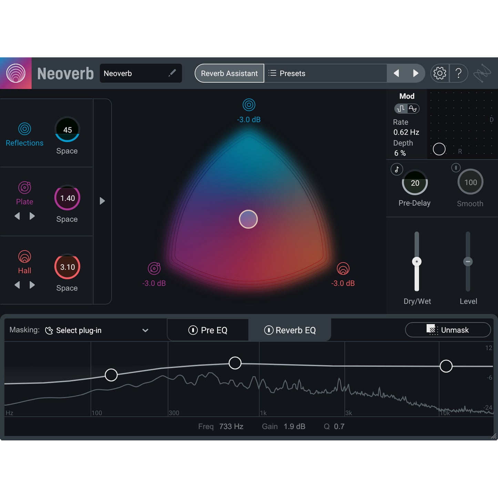Click window resize grip corner
Viewport: 498px width, 498px height.
click(x=494, y=436)
